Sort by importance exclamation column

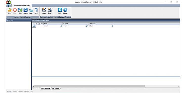[37, 24]
